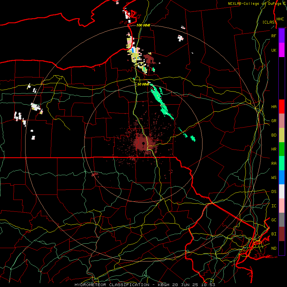Click the GC gray legend swatch

tap(282, 220)
